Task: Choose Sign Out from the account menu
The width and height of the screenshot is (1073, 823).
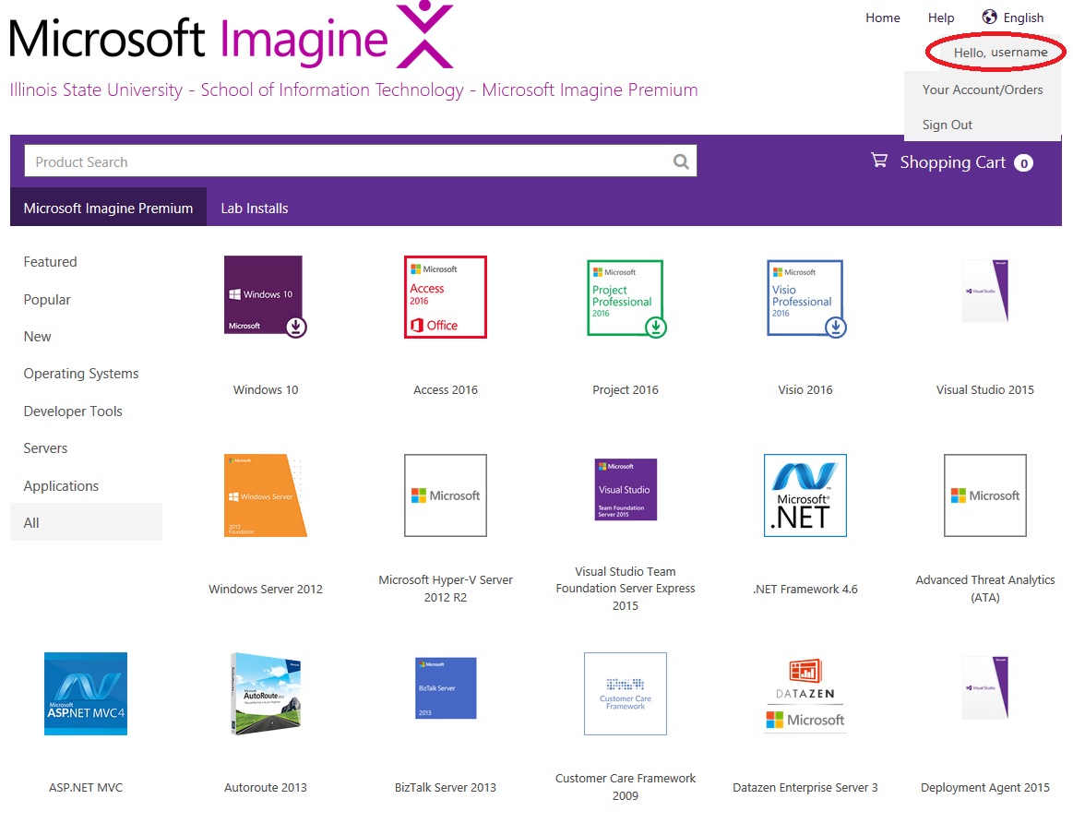Action: (x=948, y=125)
